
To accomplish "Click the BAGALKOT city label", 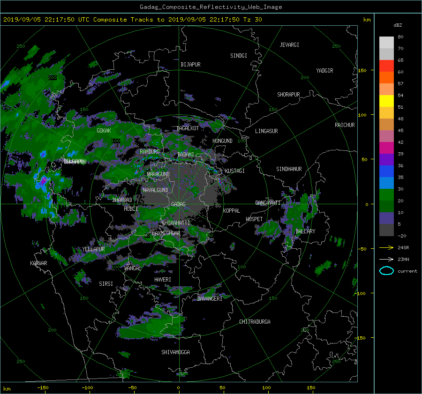I will [188, 128].
